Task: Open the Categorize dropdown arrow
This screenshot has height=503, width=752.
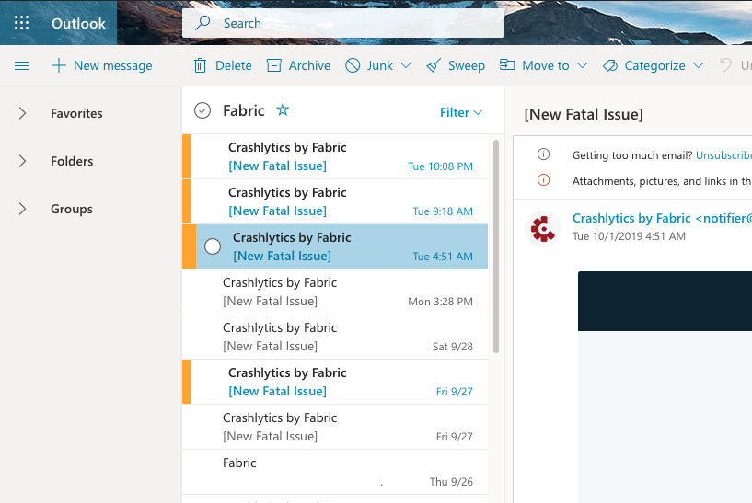Action: (699, 65)
